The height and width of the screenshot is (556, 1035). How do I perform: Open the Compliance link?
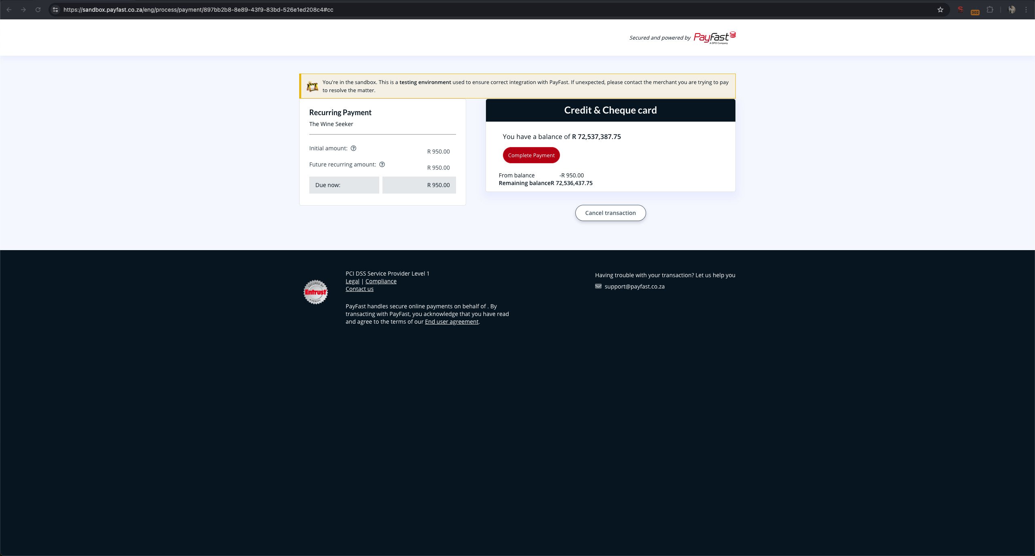[381, 281]
